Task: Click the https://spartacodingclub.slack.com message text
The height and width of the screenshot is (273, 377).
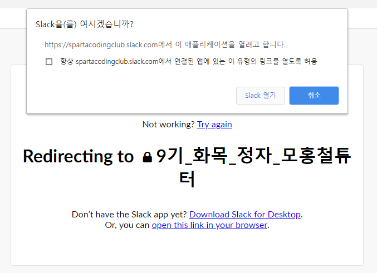Action: pyautogui.click(x=165, y=44)
